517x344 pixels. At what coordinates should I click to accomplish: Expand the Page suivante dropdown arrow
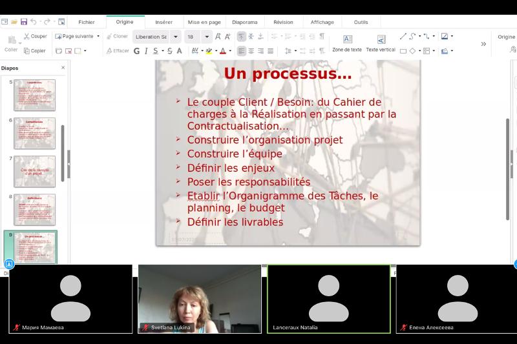point(98,36)
